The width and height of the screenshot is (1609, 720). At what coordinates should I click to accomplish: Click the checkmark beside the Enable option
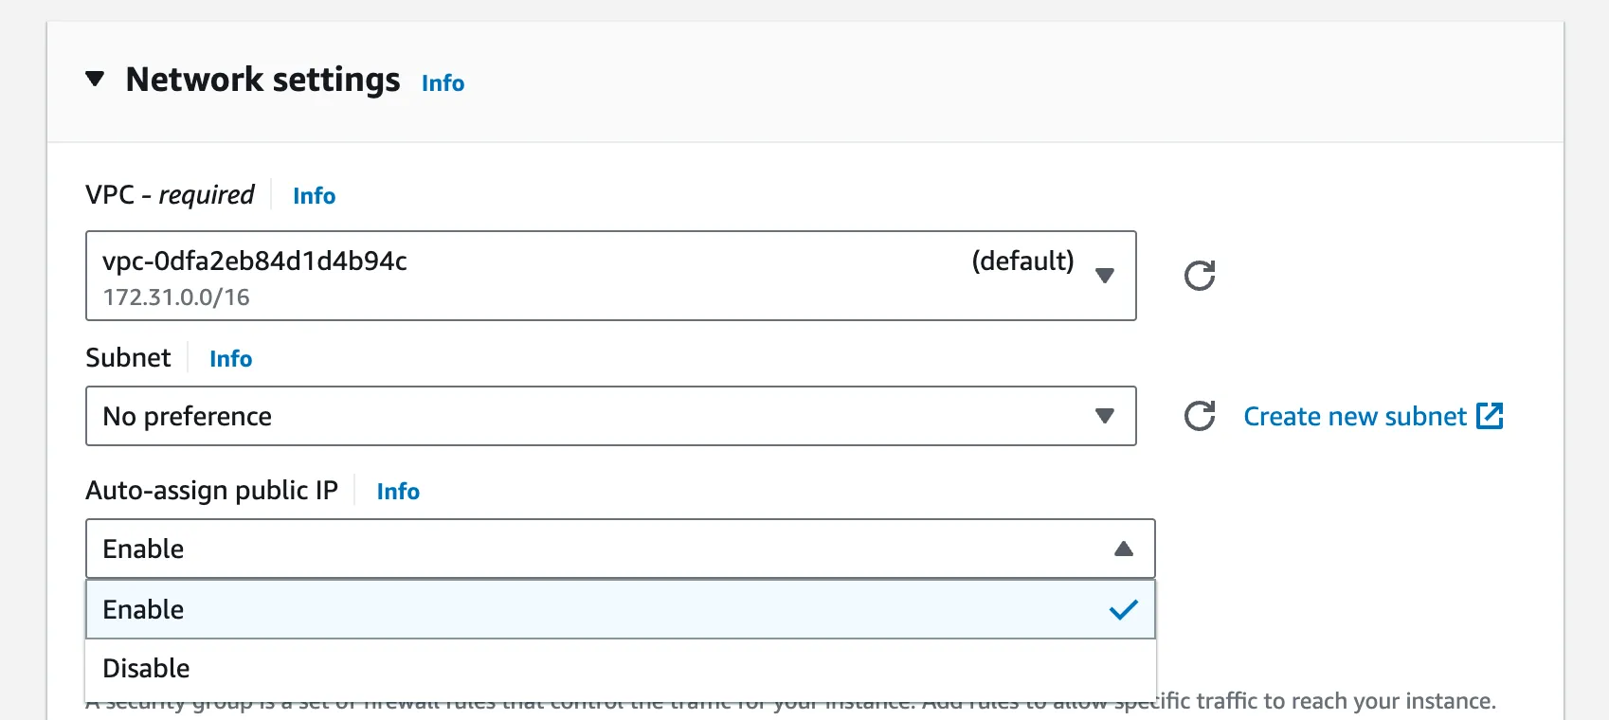pos(1124,609)
